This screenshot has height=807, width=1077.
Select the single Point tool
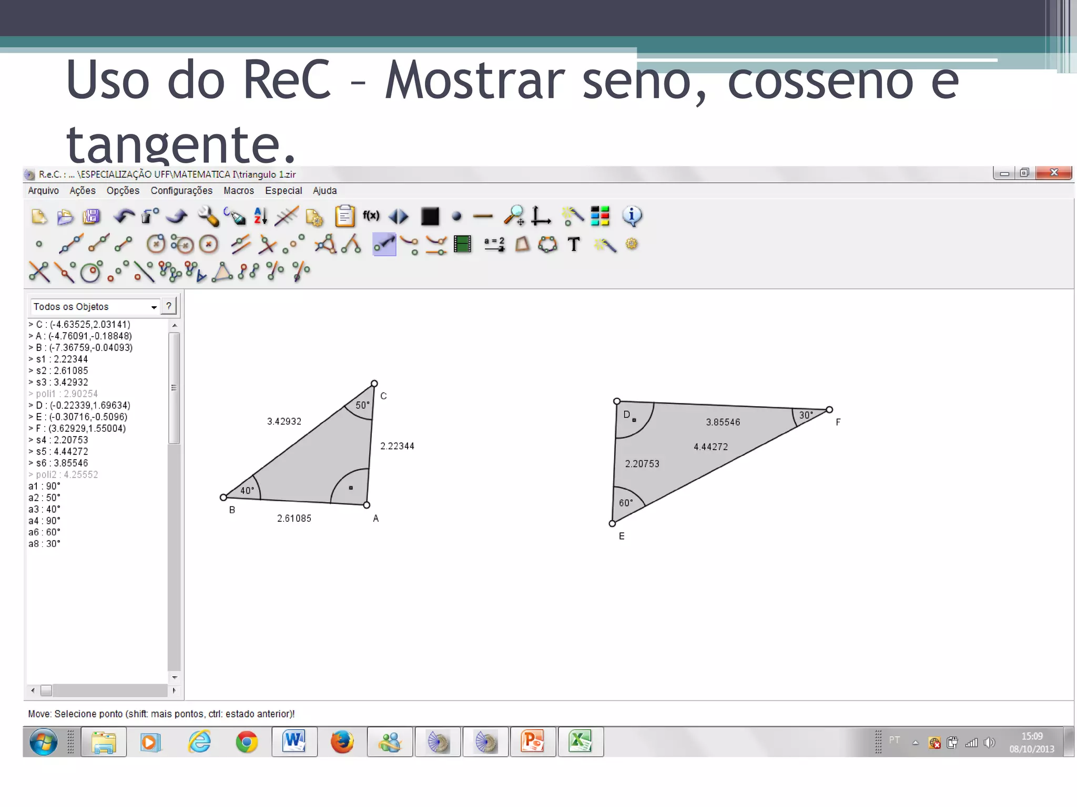click(39, 244)
